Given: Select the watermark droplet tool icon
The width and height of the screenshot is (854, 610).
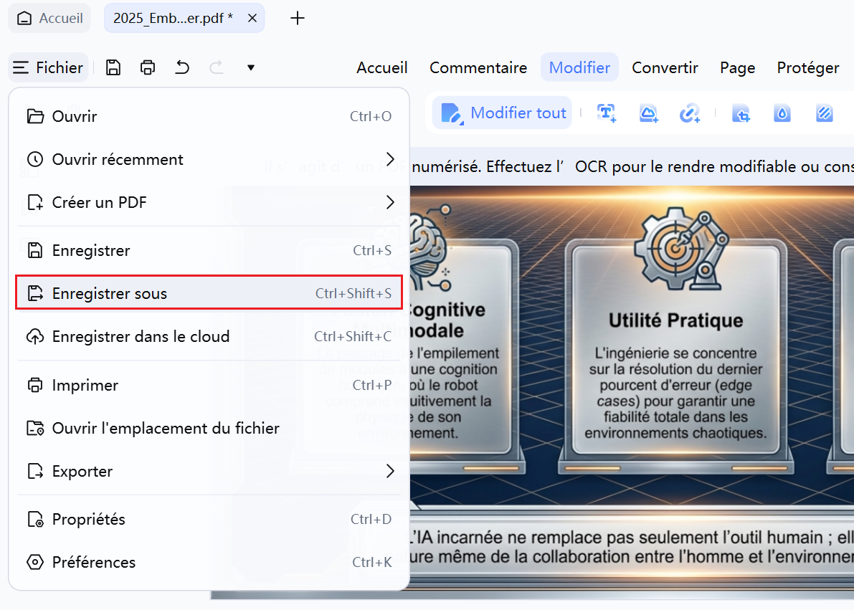Looking at the screenshot, I should 782,113.
